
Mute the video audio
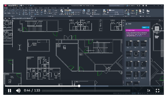pos(18,90)
